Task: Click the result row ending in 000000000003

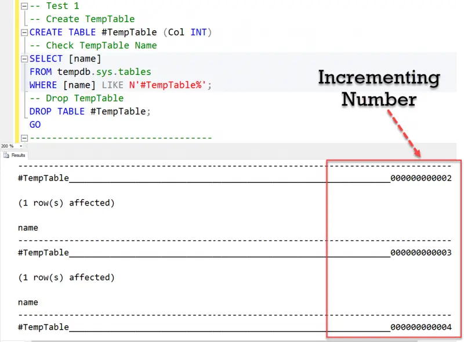Action: tap(235, 253)
